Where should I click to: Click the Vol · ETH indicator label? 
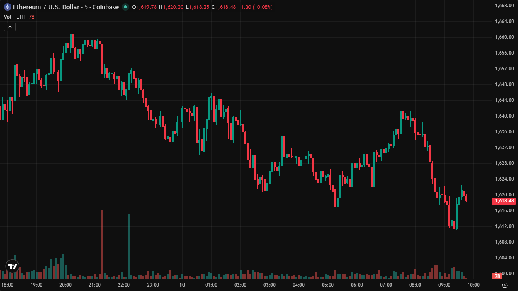(x=15, y=17)
